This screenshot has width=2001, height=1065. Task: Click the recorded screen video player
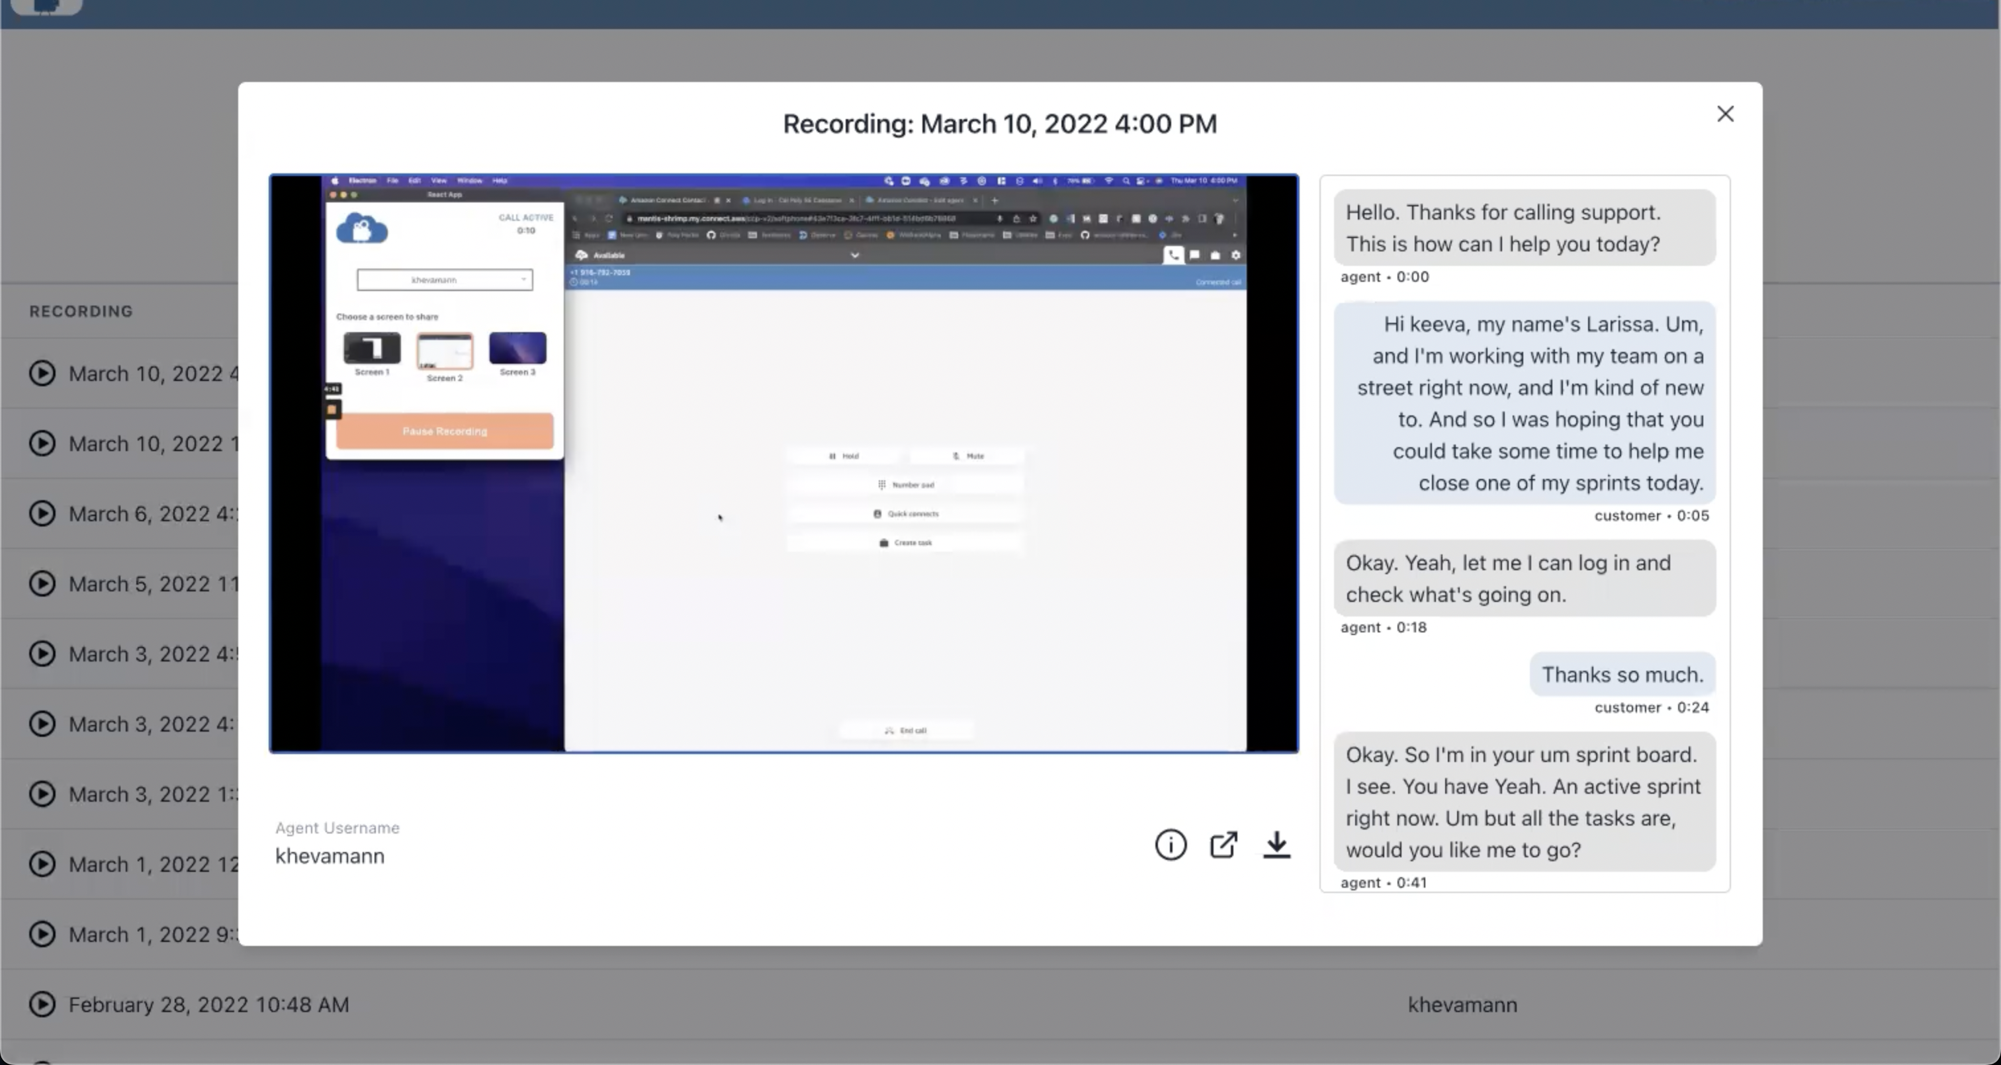[783, 464]
